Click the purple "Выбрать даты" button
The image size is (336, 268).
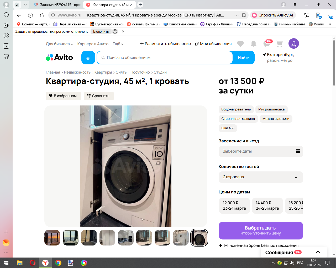tap(261, 231)
